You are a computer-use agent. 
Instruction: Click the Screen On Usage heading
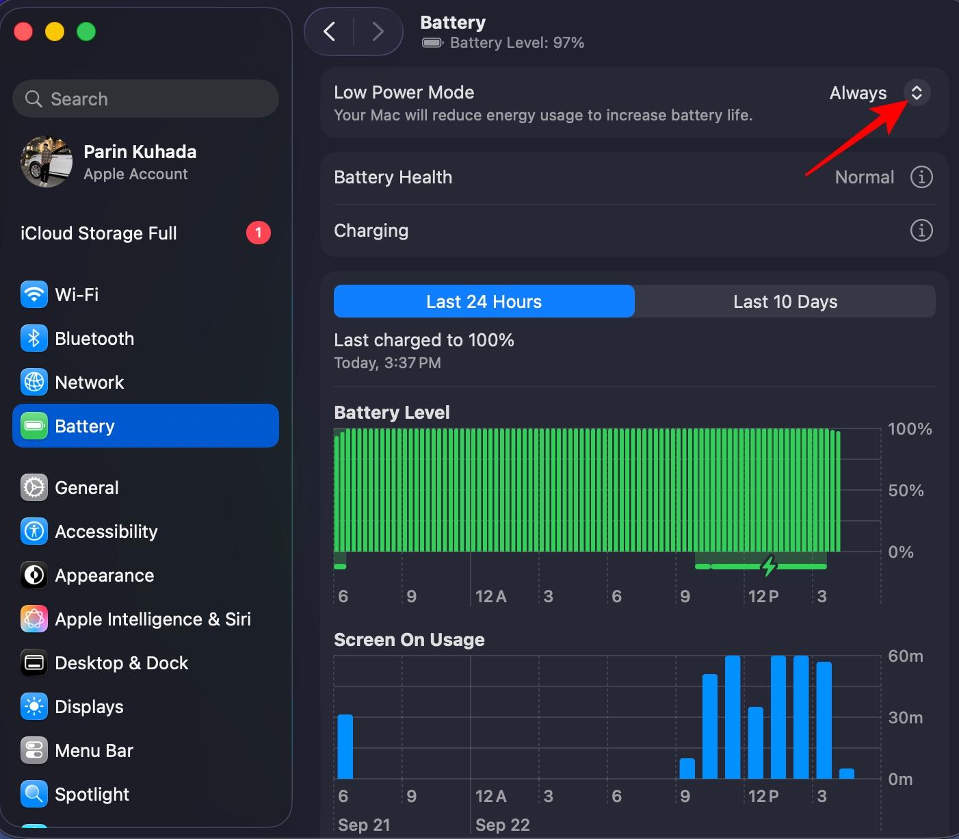click(x=409, y=640)
